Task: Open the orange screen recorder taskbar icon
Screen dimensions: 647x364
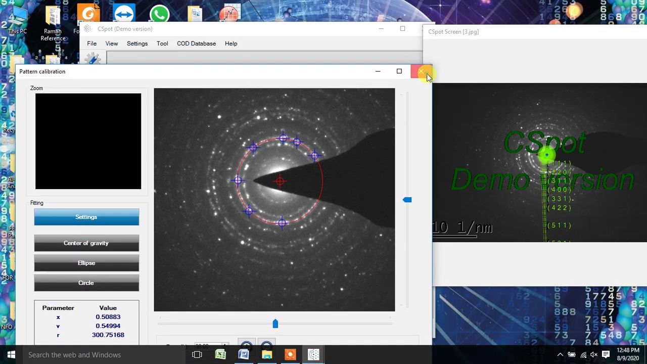Action: click(x=290, y=355)
